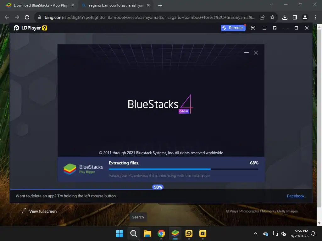Open a new browser tab
Image resolution: width=322 pixels, height=241 pixels.
(160, 6)
